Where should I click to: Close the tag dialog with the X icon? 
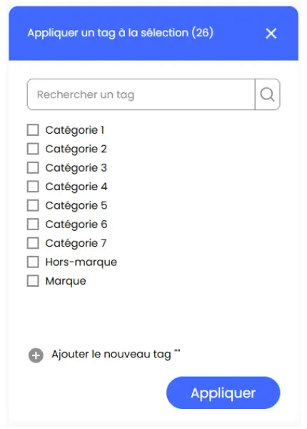point(271,34)
